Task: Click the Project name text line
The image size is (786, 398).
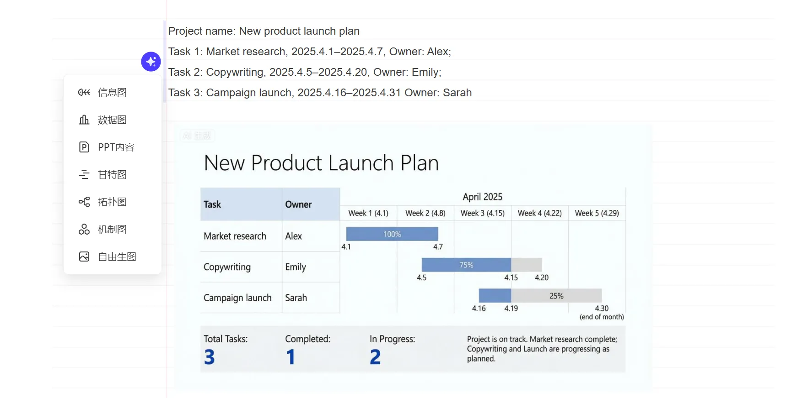Action: coord(264,31)
